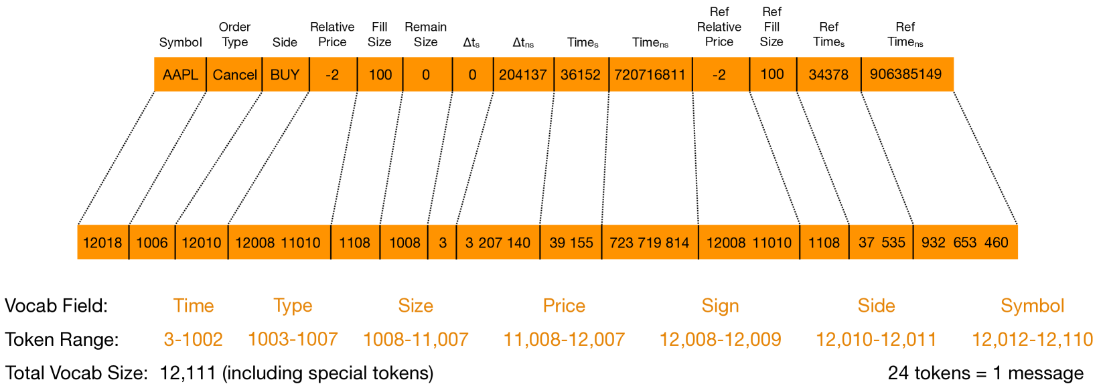This screenshot has height=386, width=1101.
Task: Select the 723 719 814 token cell
Action: pyautogui.click(x=649, y=242)
